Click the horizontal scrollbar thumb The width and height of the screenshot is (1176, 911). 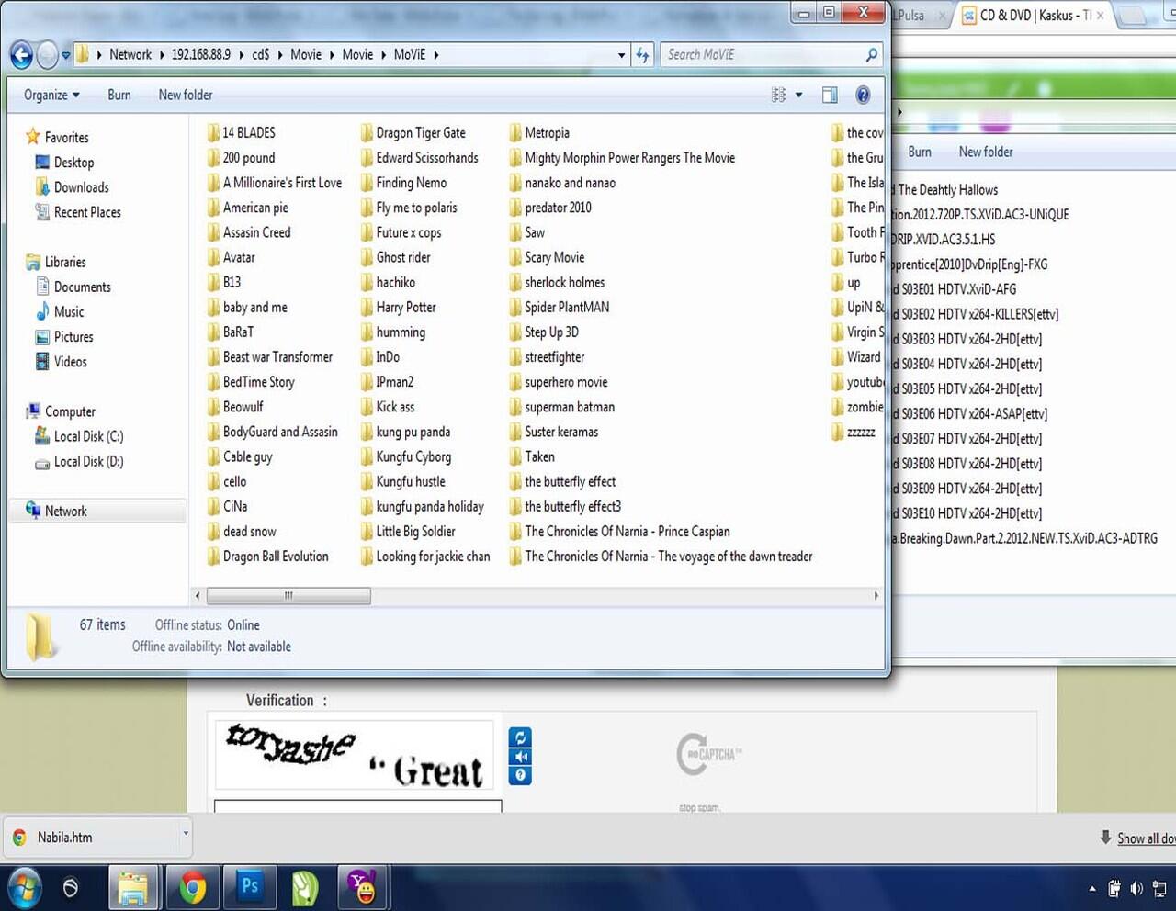pyautogui.click(x=288, y=596)
